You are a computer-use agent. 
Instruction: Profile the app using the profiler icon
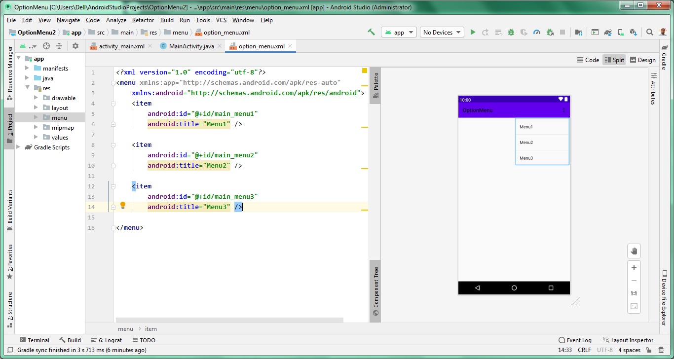tap(537, 32)
